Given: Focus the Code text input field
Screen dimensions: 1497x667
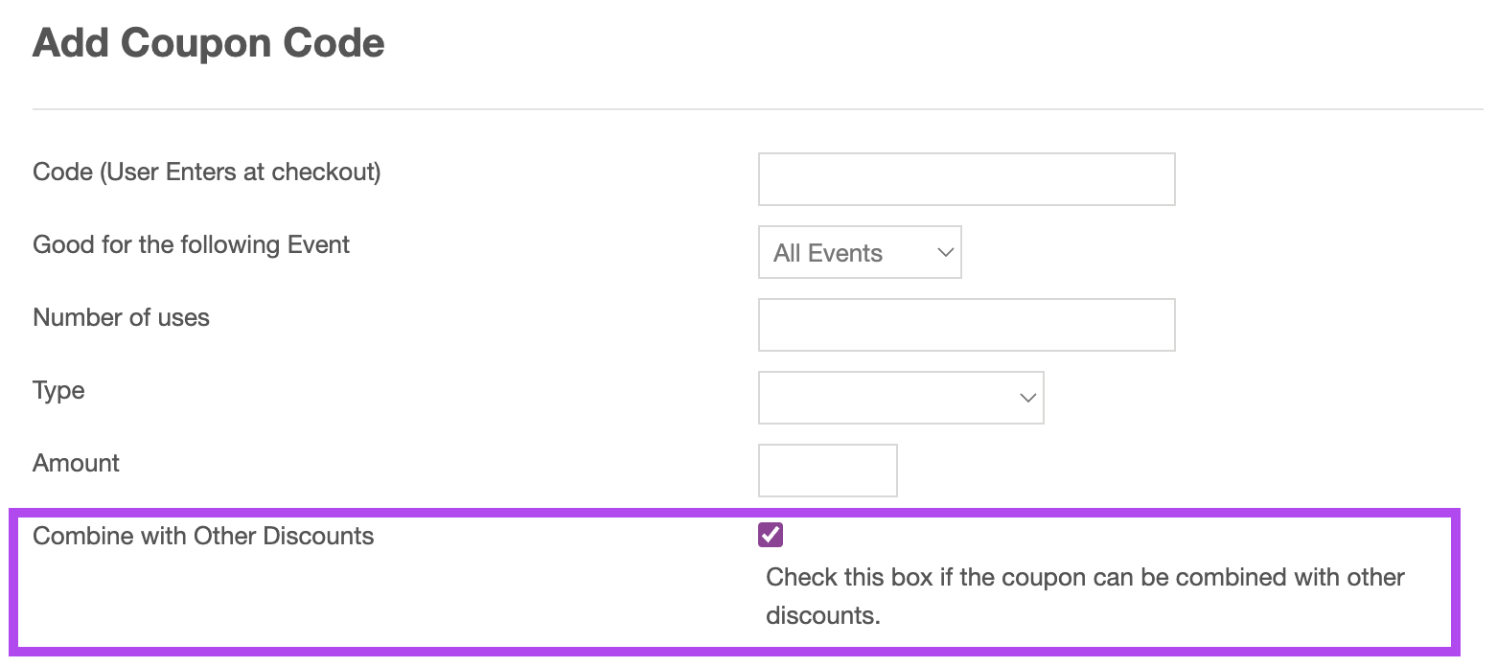Looking at the screenshot, I should click(966, 179).
